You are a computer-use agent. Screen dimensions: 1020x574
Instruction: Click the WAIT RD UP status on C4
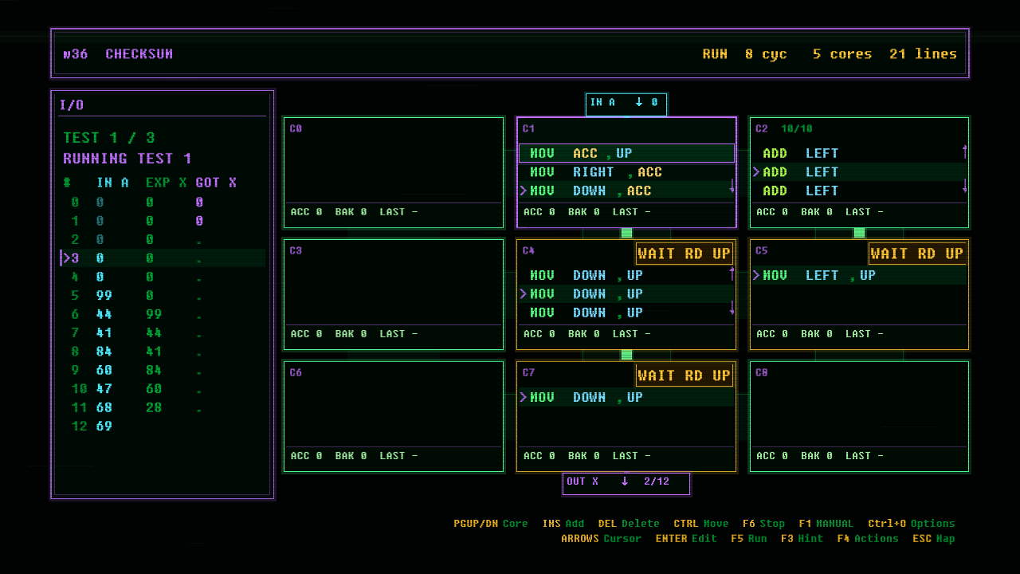(684, 254)
